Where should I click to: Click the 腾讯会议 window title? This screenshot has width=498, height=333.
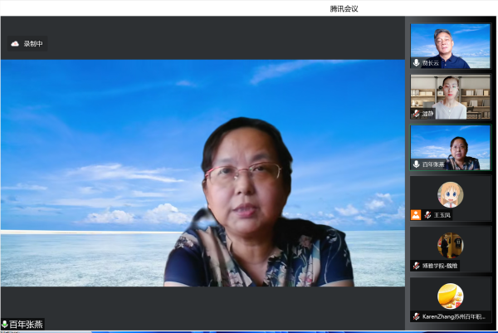pyautogui.click(x=344, y=8)
